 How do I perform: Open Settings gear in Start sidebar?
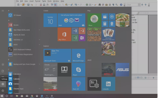pos(3,84)
